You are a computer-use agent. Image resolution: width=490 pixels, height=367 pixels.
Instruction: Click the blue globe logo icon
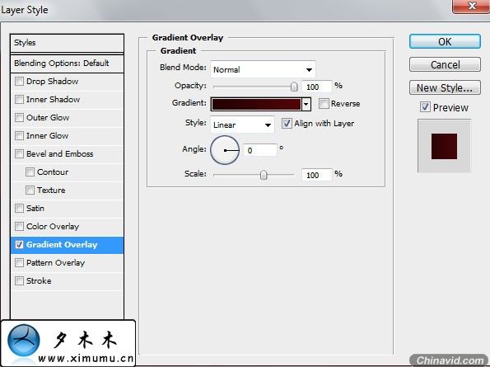[24, 341]
